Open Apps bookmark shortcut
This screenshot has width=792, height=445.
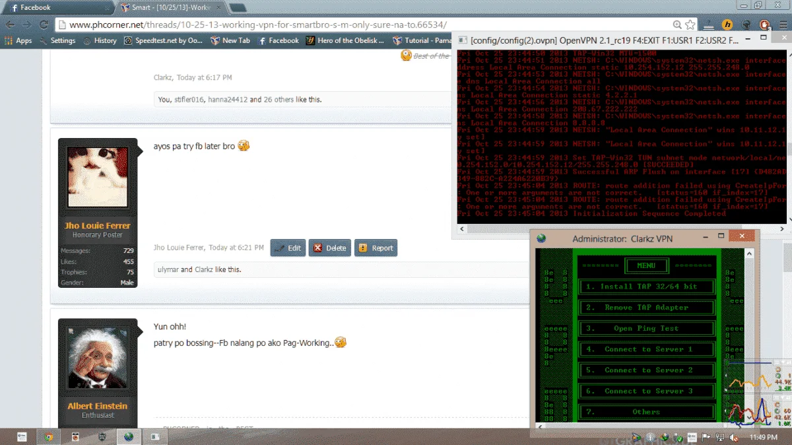click(18, 40)
